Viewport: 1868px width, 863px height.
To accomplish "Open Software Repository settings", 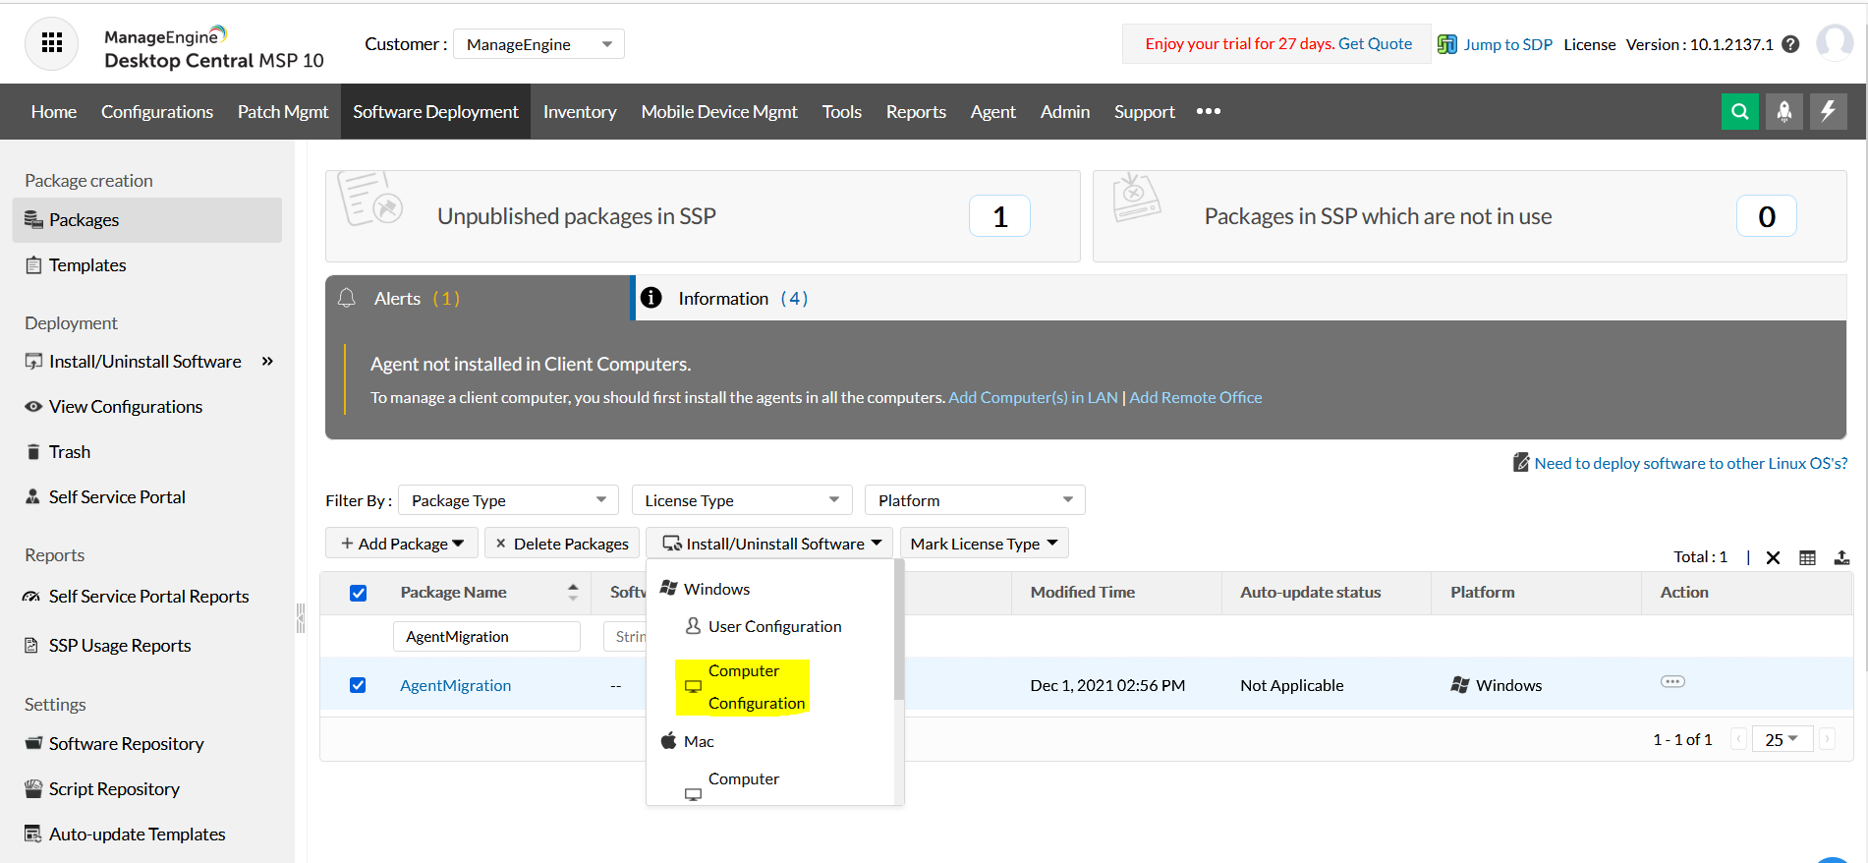I will [126, 744].
